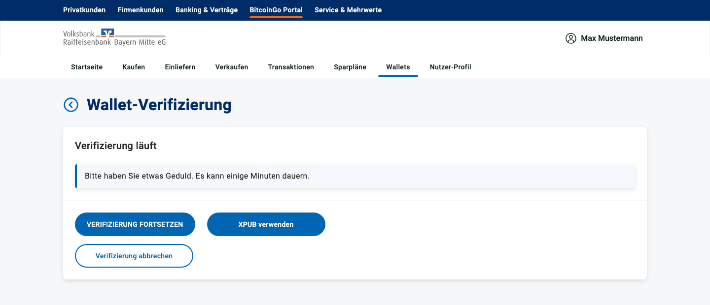Cancel with Verifizierung abbrechen button
710x305 pixels.
(x=134, y=256)
